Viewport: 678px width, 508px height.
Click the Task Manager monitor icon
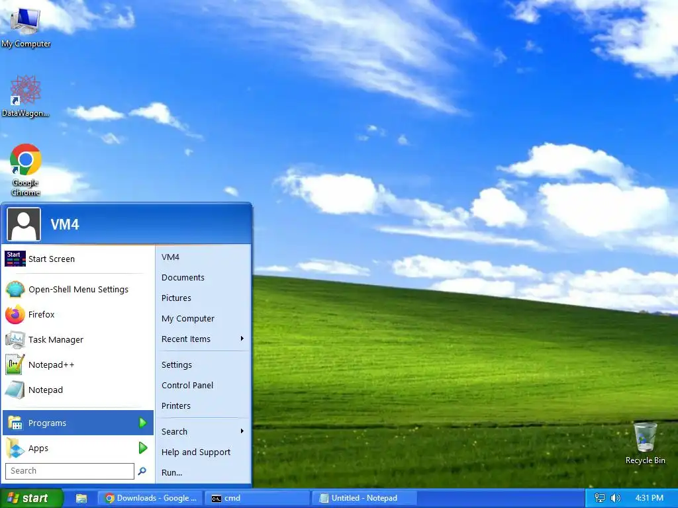[15, 339]
